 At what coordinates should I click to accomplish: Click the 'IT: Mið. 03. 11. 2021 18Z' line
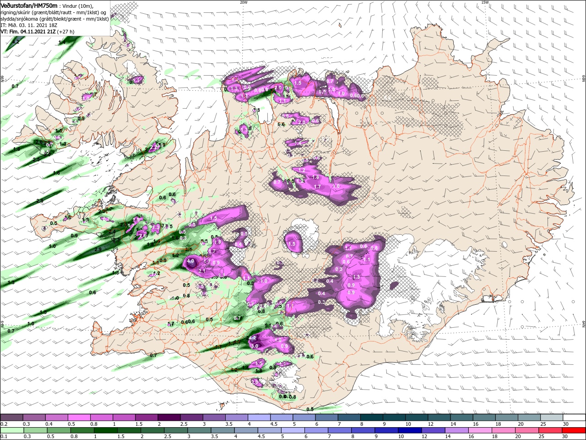tap(28, 25)
